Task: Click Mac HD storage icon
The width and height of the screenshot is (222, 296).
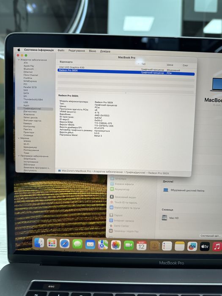Action: 164,217
